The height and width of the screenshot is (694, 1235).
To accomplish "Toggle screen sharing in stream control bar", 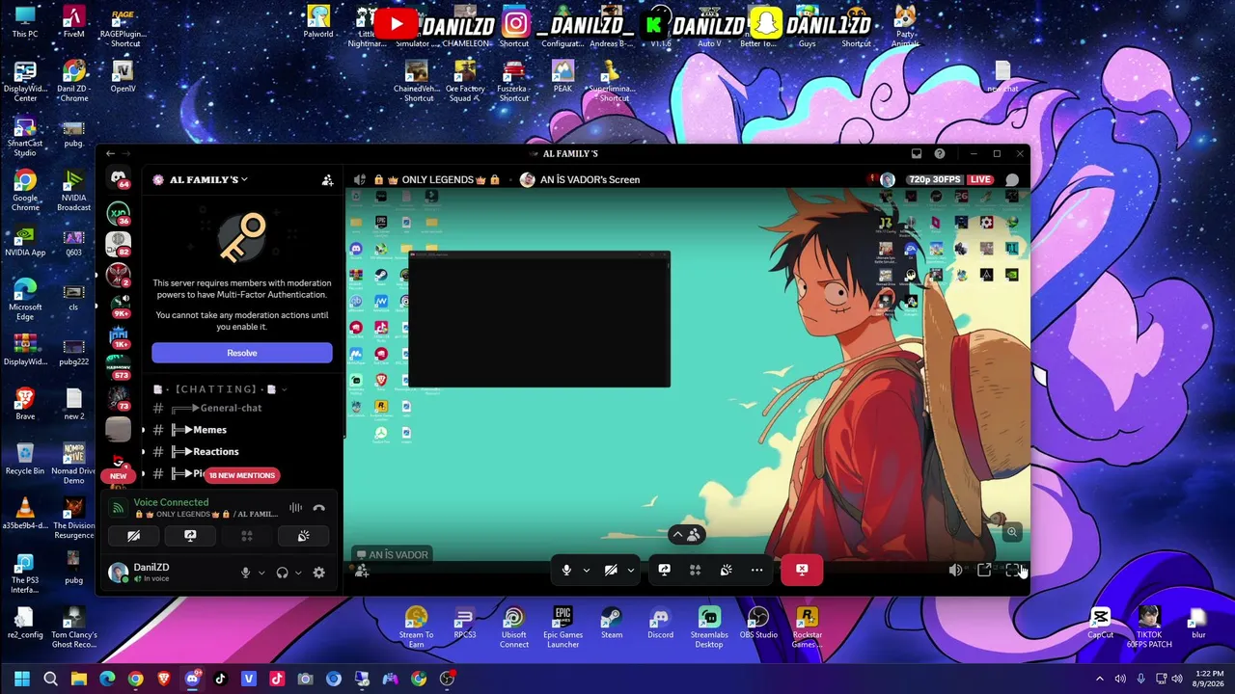I will click(664, 570).
